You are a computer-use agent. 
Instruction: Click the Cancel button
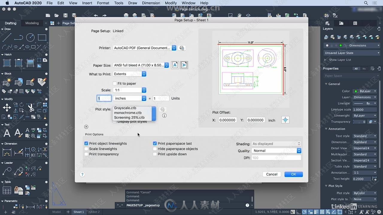click(272, 174)
